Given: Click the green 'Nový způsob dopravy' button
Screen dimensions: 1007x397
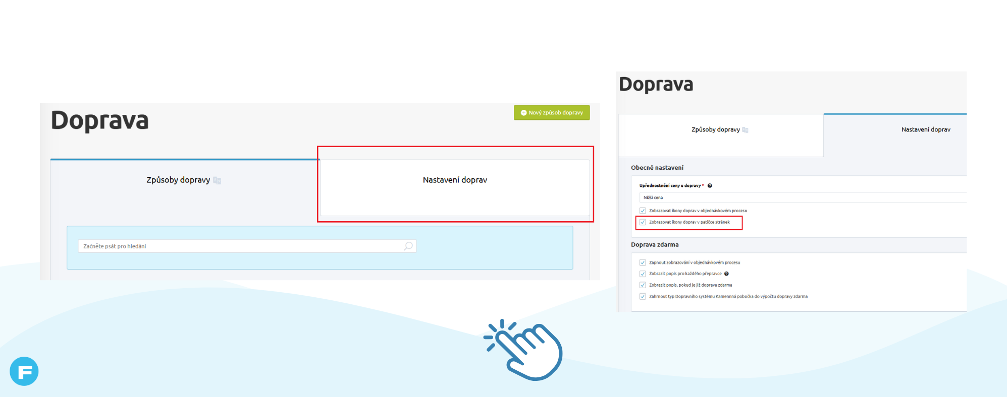Looking at the screenshot, I should coord(552,113).
